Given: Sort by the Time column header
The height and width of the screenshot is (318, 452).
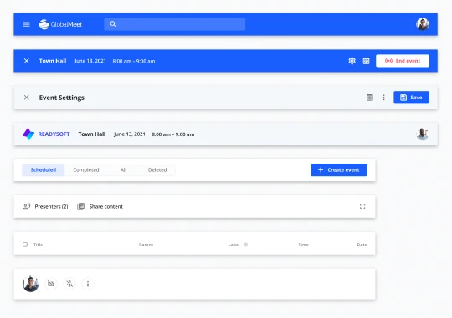Looking at the screenshot, I should pos(303,245).
